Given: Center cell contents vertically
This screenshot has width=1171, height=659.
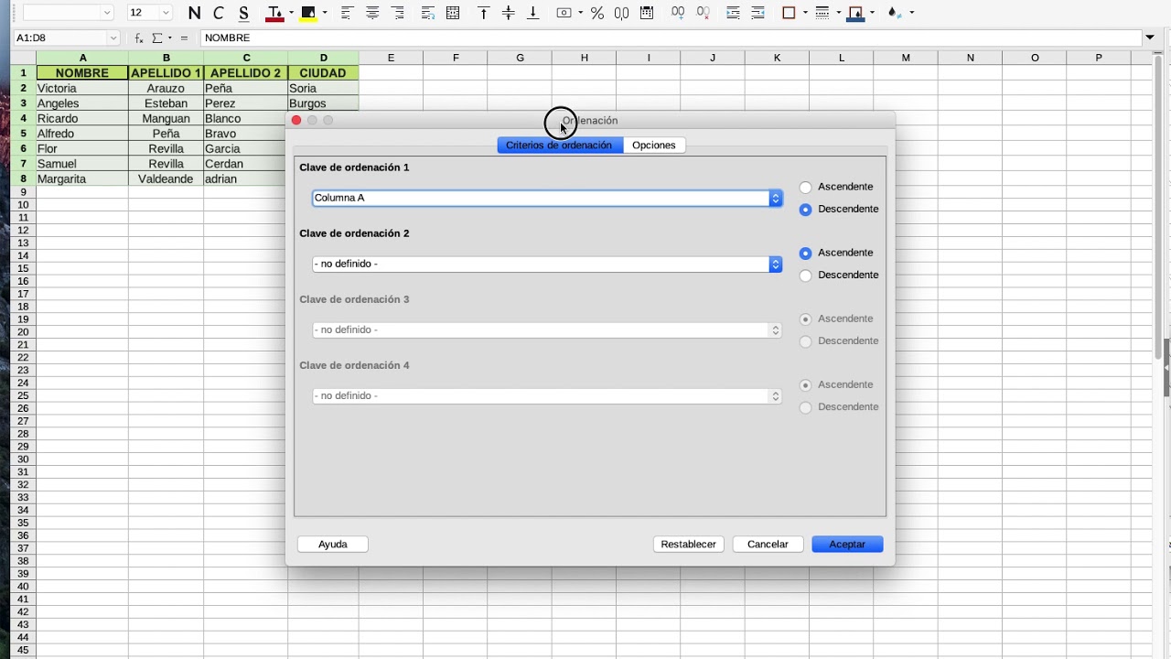Looking at the screenshot, I should pyautogui.click(x=509, y=13).
